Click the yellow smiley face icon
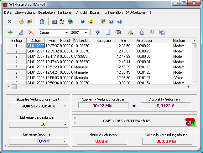Screen dimensions: 203x153 click(x=91, y=22)
